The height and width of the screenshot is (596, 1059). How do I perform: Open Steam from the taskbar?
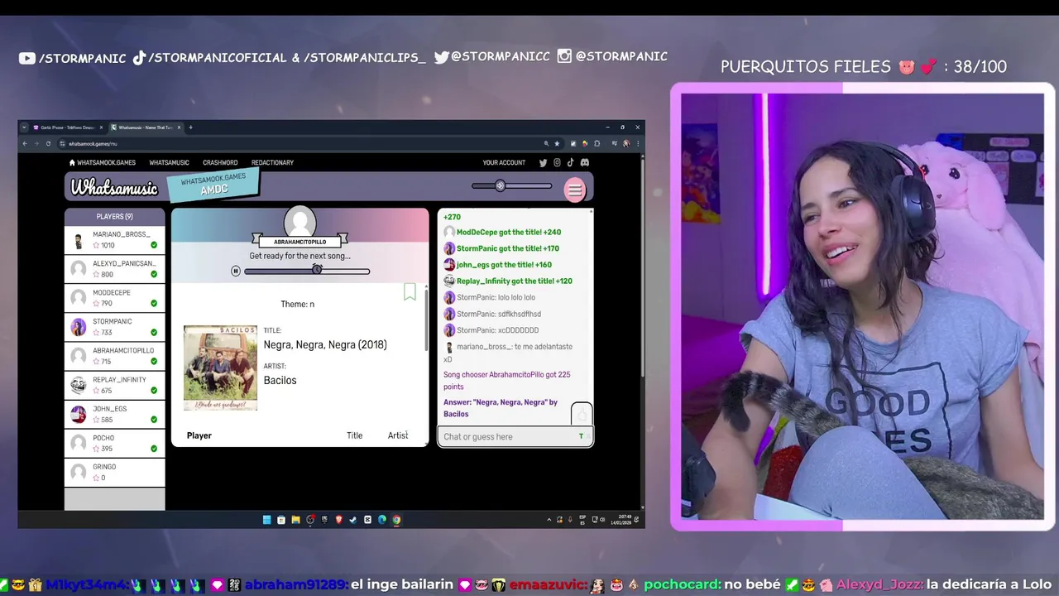click(353, 520)
